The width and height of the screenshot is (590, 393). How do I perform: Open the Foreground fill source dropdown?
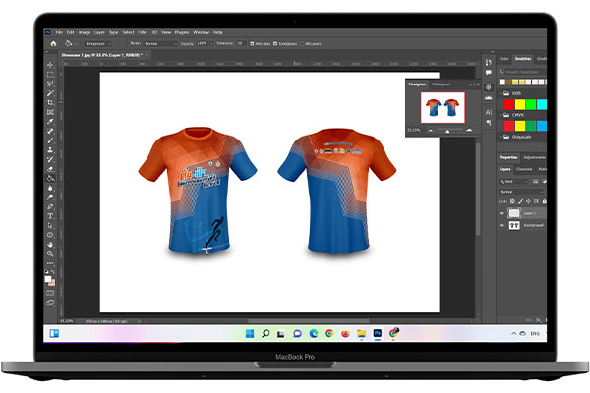tap(97, 44)
